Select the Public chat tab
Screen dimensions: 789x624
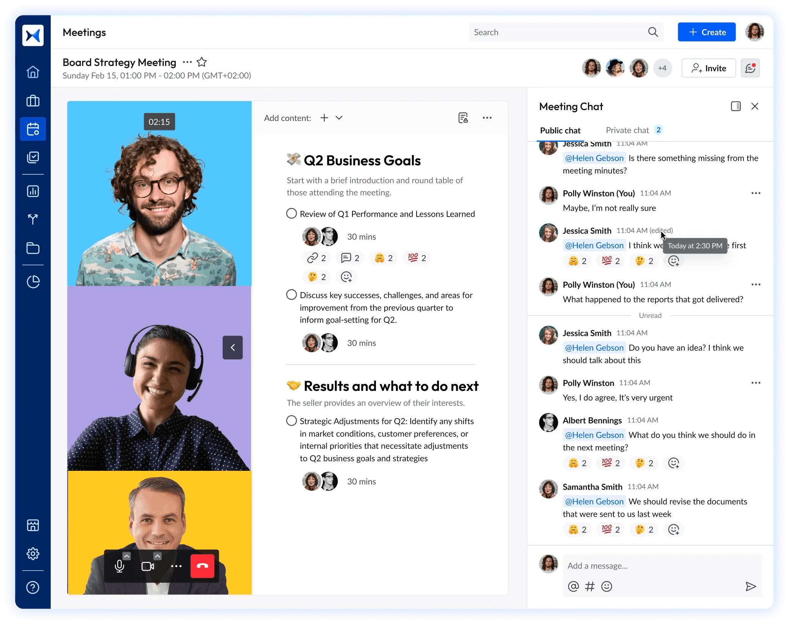[x=560, y=130]
